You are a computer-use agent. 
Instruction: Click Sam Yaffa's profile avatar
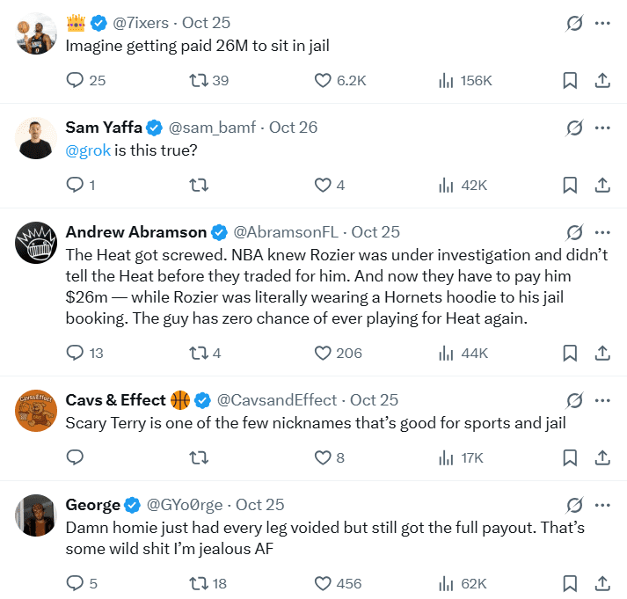[37, 138]
